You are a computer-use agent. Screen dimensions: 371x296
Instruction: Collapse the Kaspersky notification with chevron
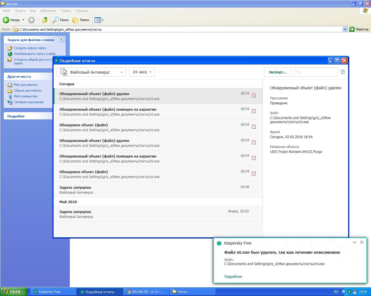point(354,243)
